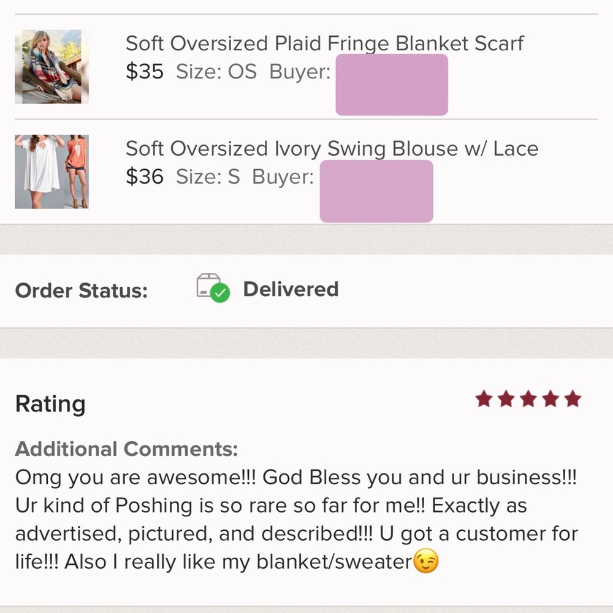Screen dimensions: 613x613
Task: Open Soft Oversized Ivory Swing Blouse listing
Action: pyautogui.click(x=332, y=148)
